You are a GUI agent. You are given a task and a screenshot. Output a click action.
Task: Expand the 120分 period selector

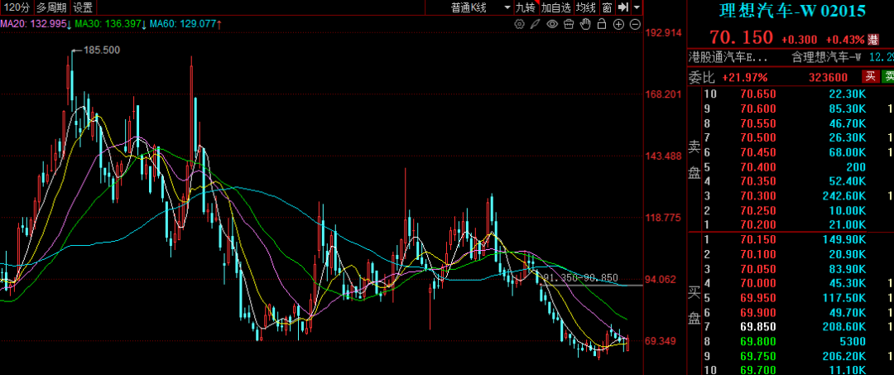click(x=17, y=7)
